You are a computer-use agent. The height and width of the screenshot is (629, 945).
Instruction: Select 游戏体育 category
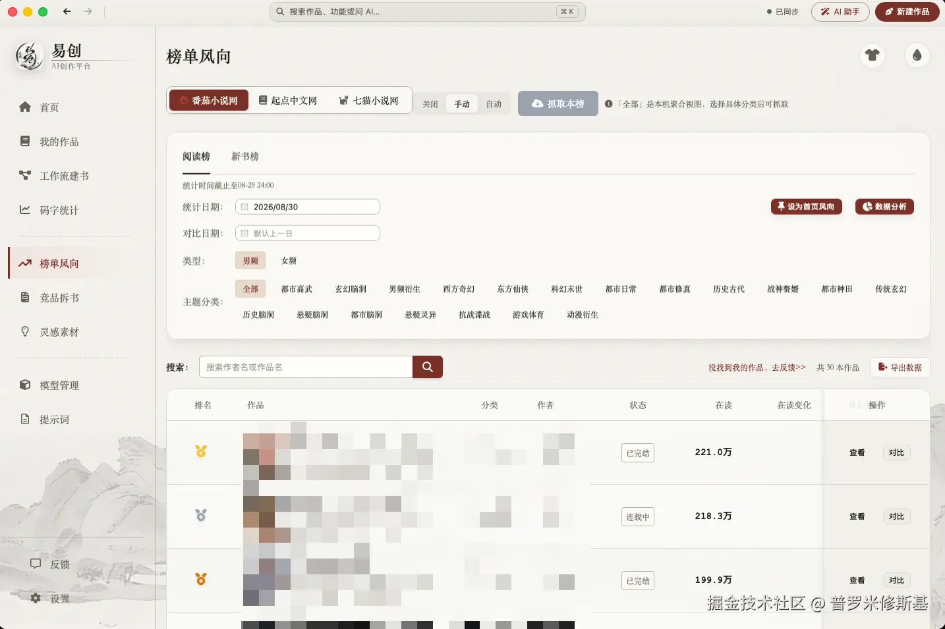[529, 315]
